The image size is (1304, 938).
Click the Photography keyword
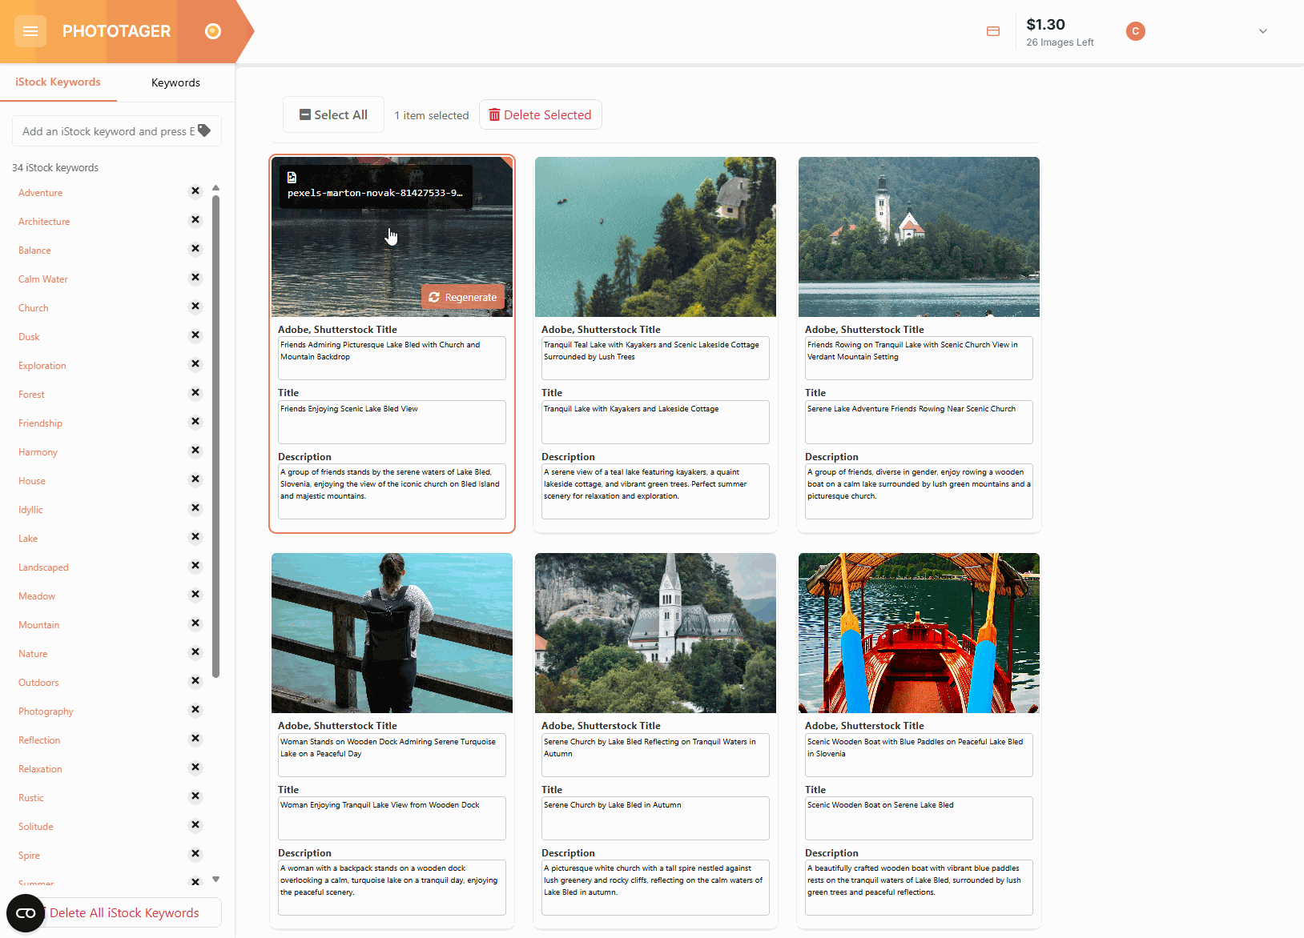(x=46, y=712)
